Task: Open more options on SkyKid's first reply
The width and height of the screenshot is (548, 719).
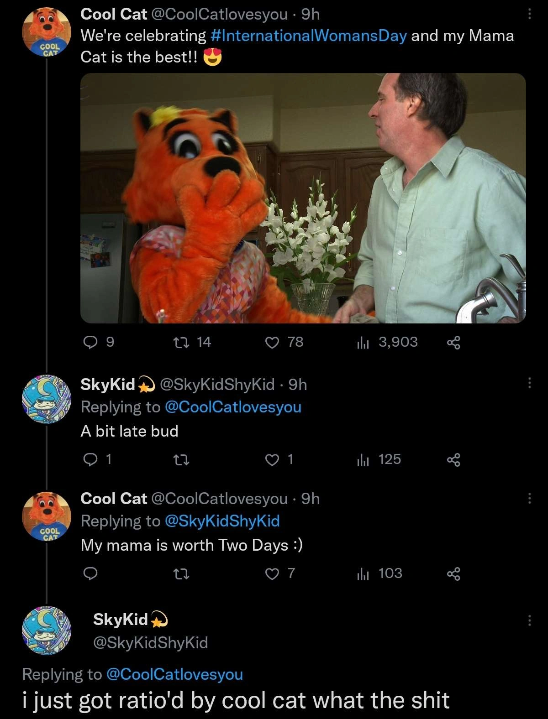Action: pyautogui.click(x=529, y=383)
